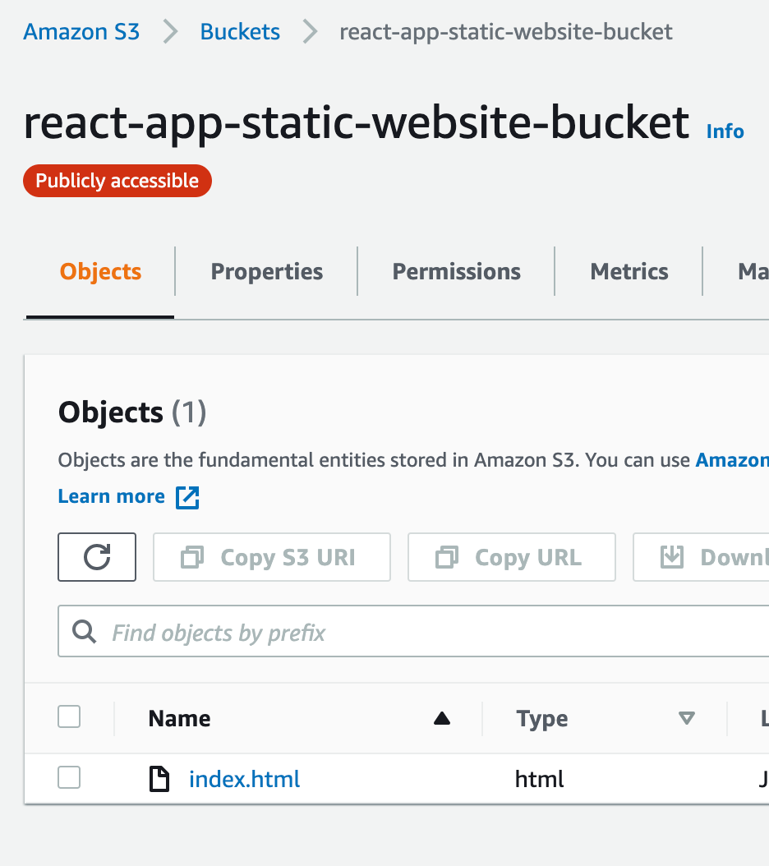
Task: Click the download icon on the Download button
Action: point(674,557)
